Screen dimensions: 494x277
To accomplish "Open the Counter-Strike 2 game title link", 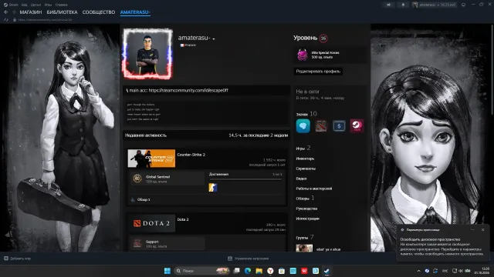I will click(x=191, y=155).
